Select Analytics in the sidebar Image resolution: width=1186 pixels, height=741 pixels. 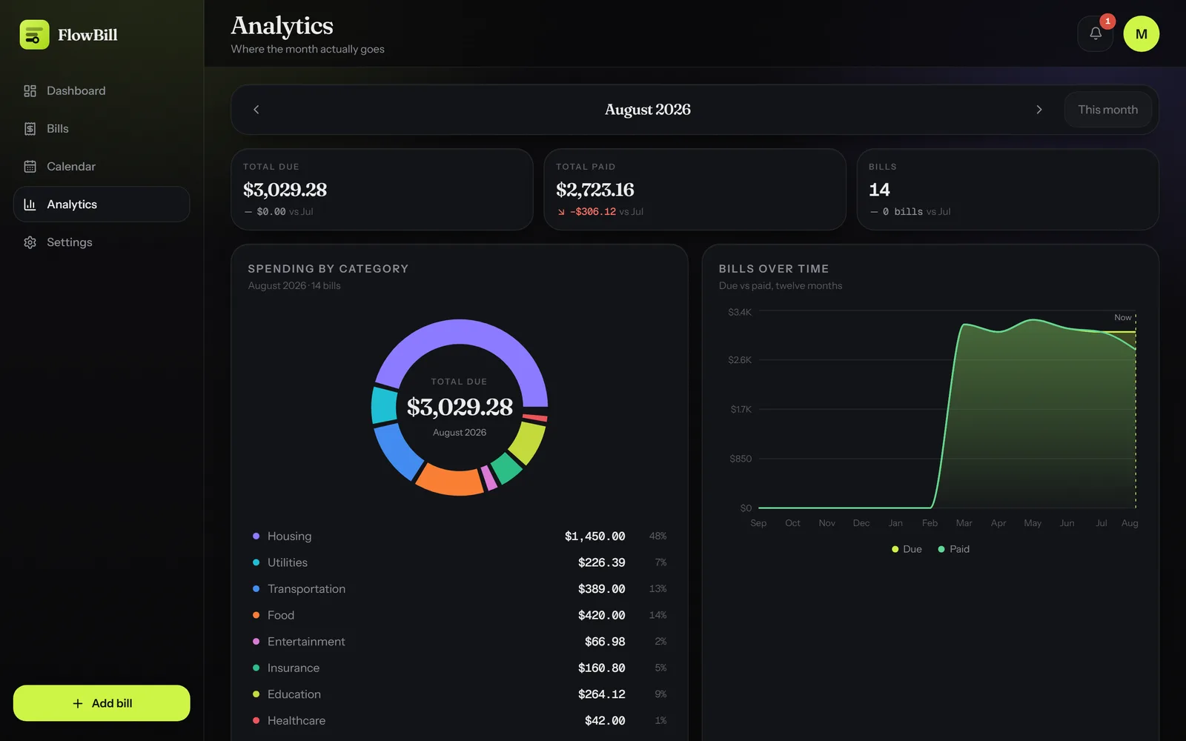(x=102, y=204)
